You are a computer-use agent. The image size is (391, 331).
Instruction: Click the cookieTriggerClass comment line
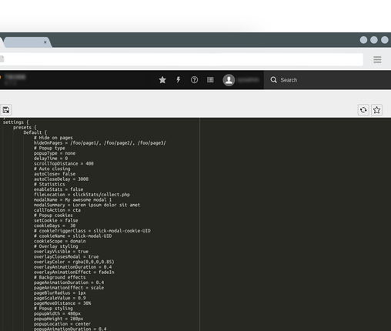(x=92, y=231)
